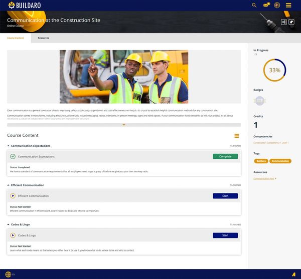This screenshot has width=301, height=279.
Task: Expand the course description with the arrow bar
Action: 124,125
